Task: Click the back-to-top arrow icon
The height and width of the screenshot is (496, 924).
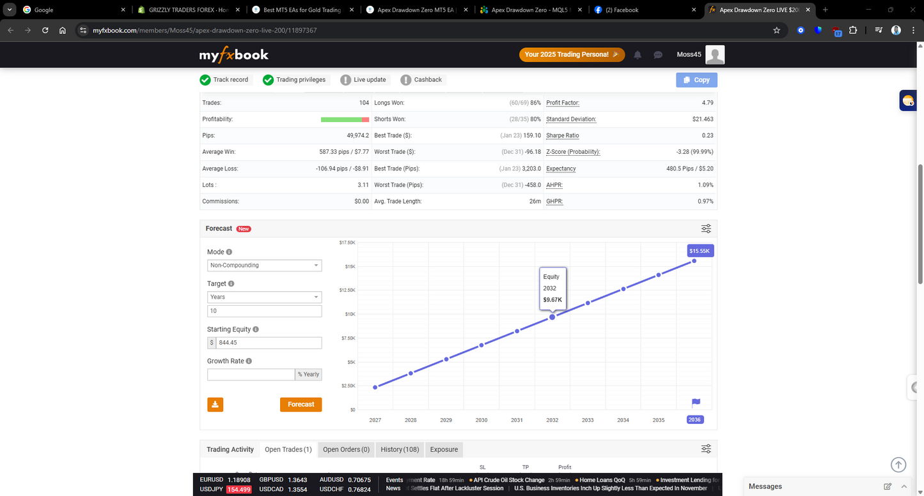Action: click(x=898, y=465)
